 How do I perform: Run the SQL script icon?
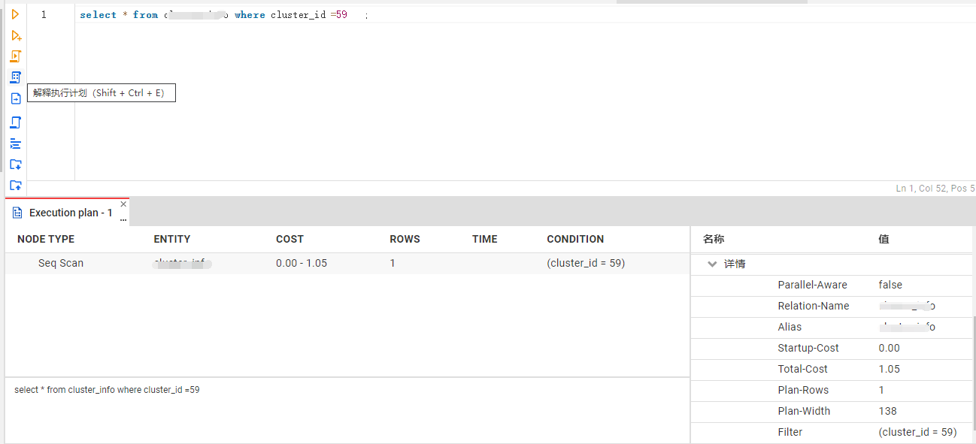point(16,56)
